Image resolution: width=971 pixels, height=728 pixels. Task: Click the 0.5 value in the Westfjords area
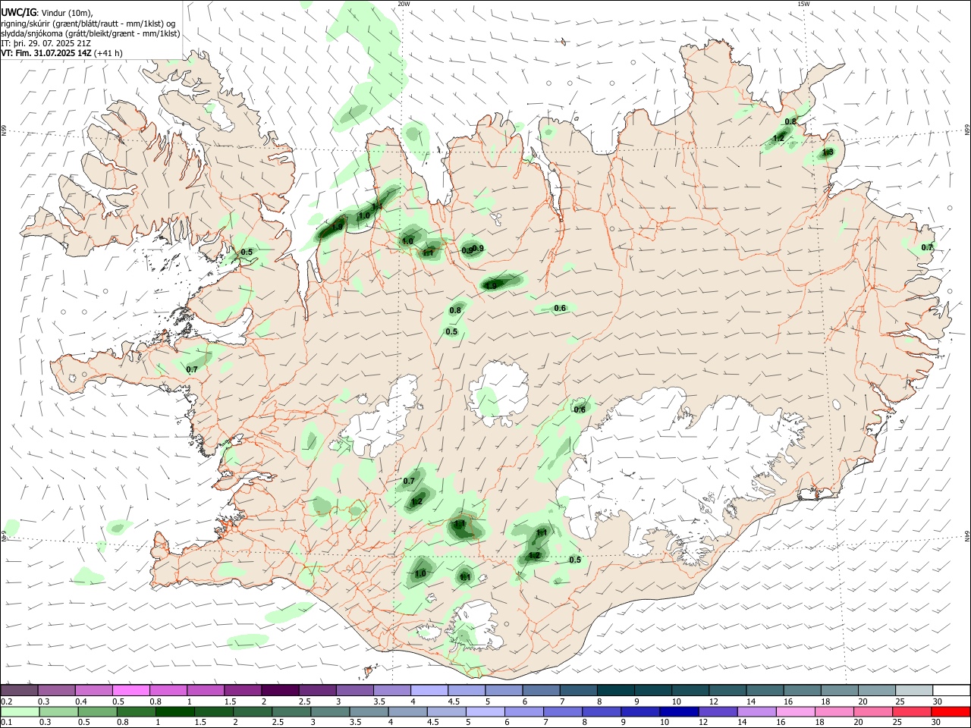[x=247, y=252]
